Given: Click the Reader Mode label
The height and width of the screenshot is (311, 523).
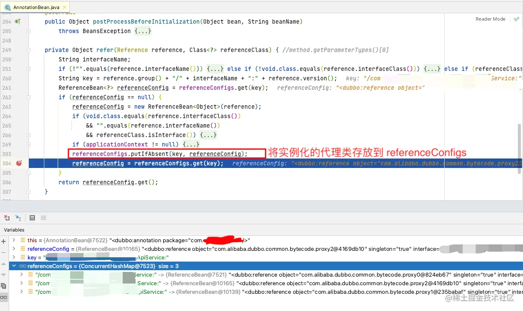Looking at the screenshot, I should pos(490,19).
